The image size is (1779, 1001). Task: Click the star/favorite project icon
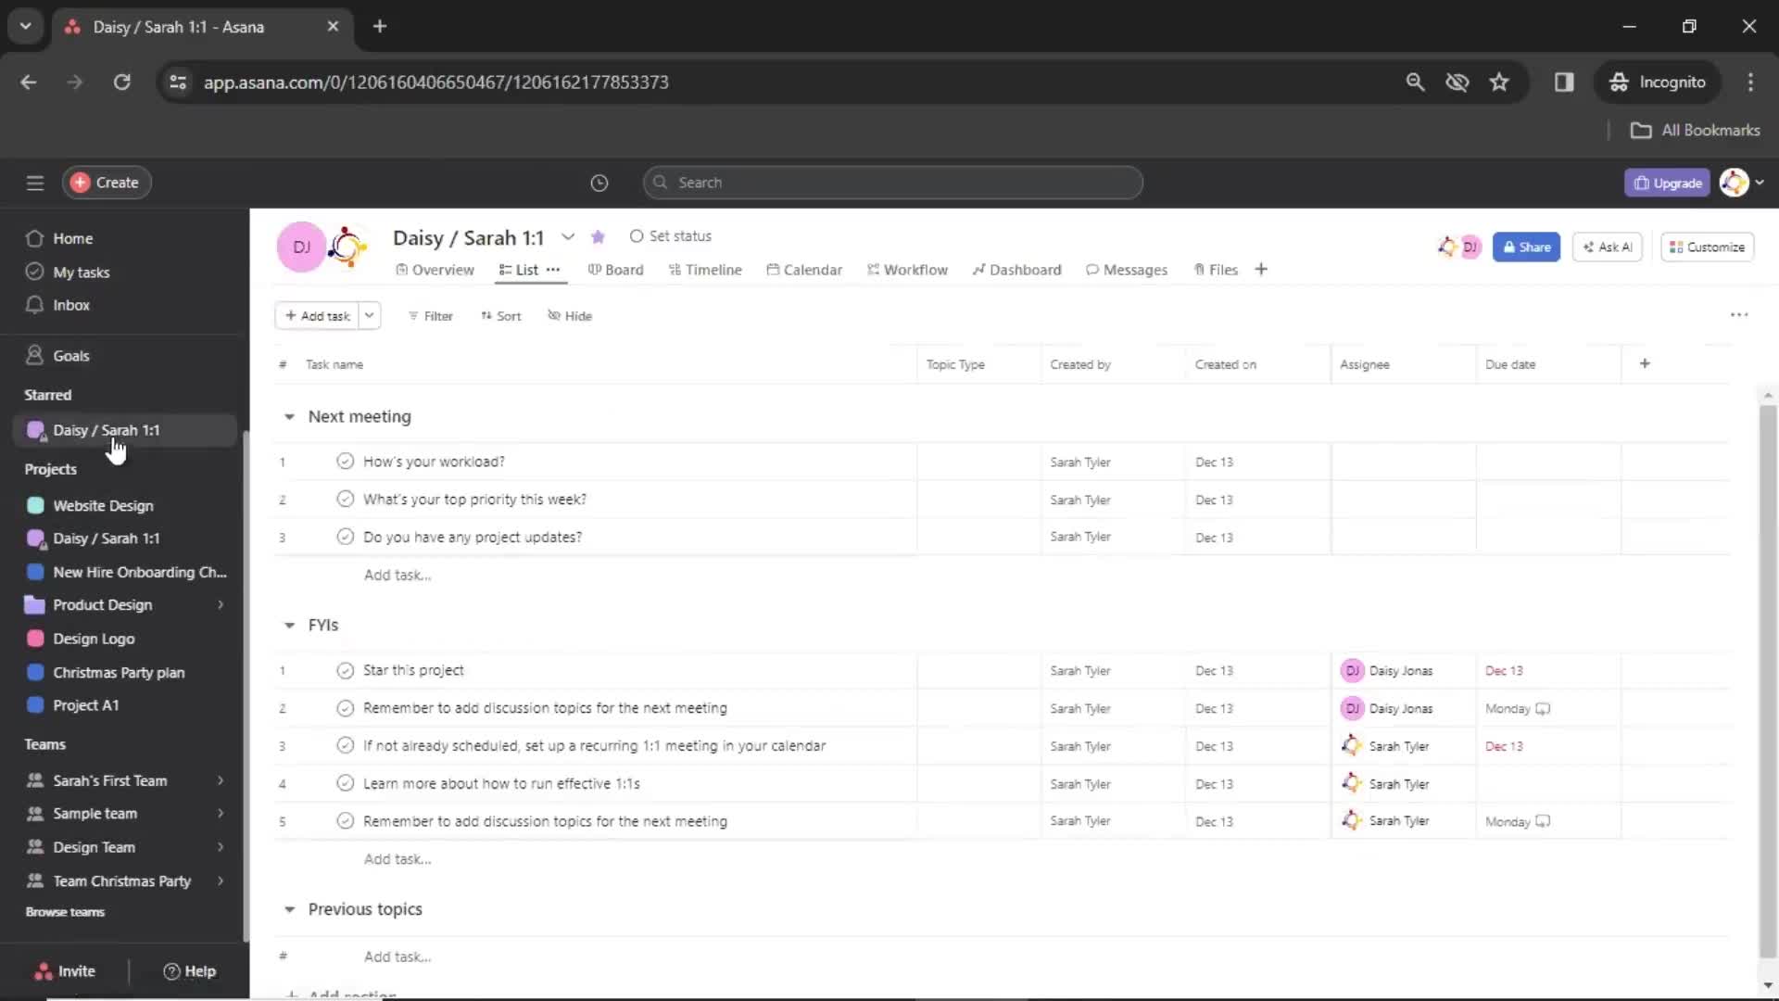pyautogui.click(x=598, y=236)
